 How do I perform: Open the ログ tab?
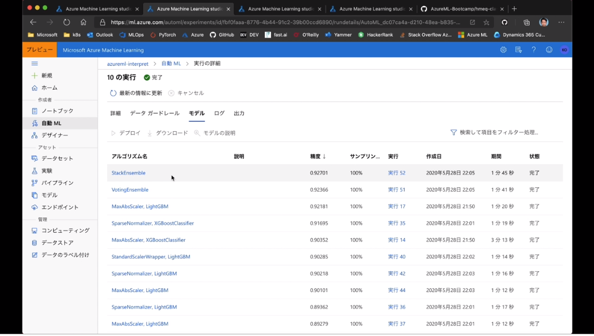pyautogui.click(x=219, y=114)
